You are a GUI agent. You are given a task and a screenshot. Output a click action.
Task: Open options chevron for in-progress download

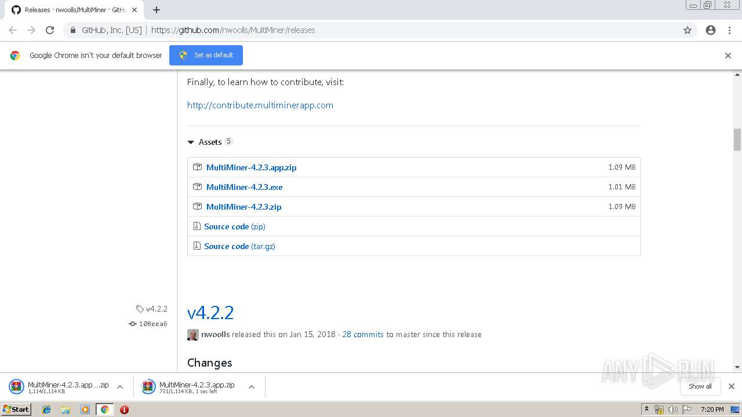coord(252,387)
